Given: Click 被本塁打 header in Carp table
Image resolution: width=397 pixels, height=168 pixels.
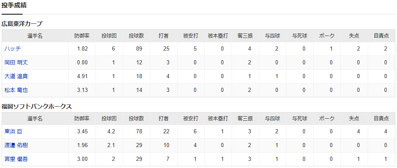Looking at the screenshot, I should [218, 36].
